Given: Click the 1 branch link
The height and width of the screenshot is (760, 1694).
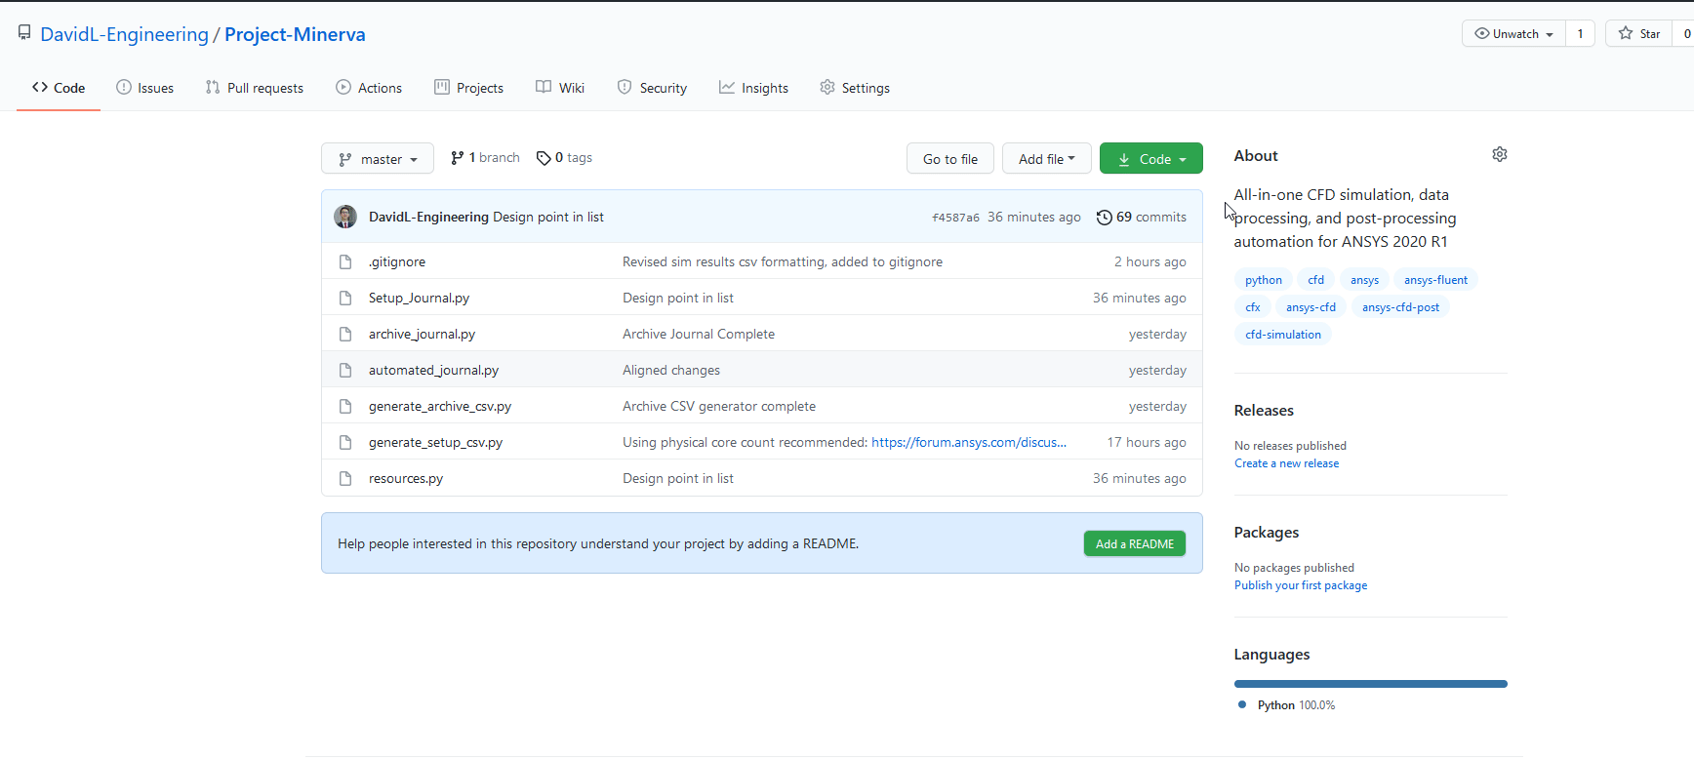Looking at the screenshot, I should pyautogui.click(x=485, y=158).
